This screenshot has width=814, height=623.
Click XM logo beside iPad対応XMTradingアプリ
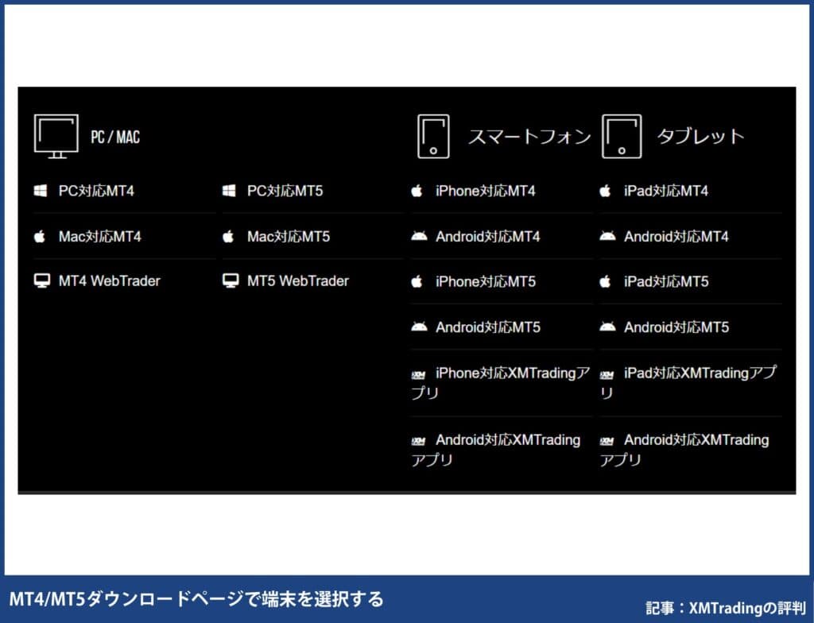(x=607, y=375)
